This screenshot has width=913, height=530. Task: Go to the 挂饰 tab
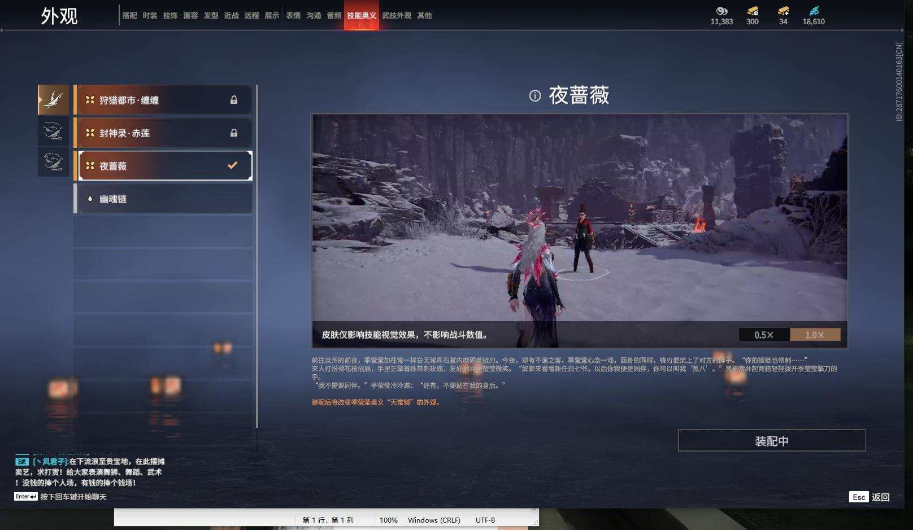pos(170,15)
